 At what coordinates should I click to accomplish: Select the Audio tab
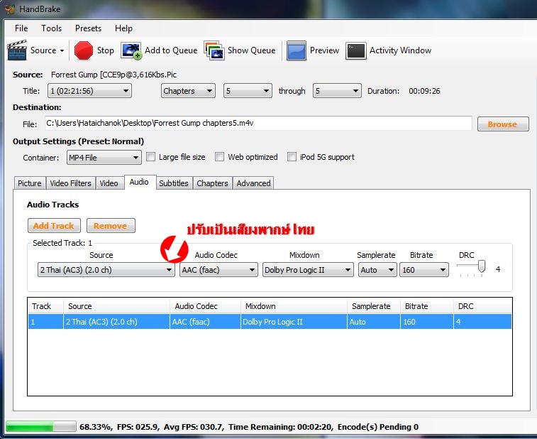pos(139,182)
